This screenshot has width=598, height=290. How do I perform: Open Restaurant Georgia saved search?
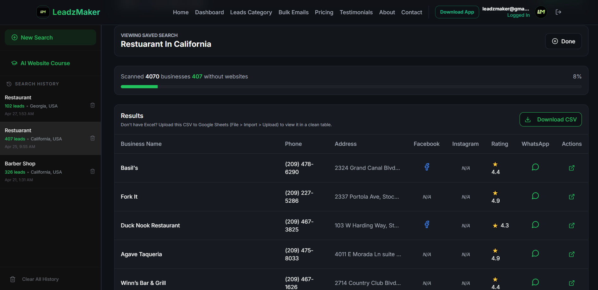pos(50,105)
